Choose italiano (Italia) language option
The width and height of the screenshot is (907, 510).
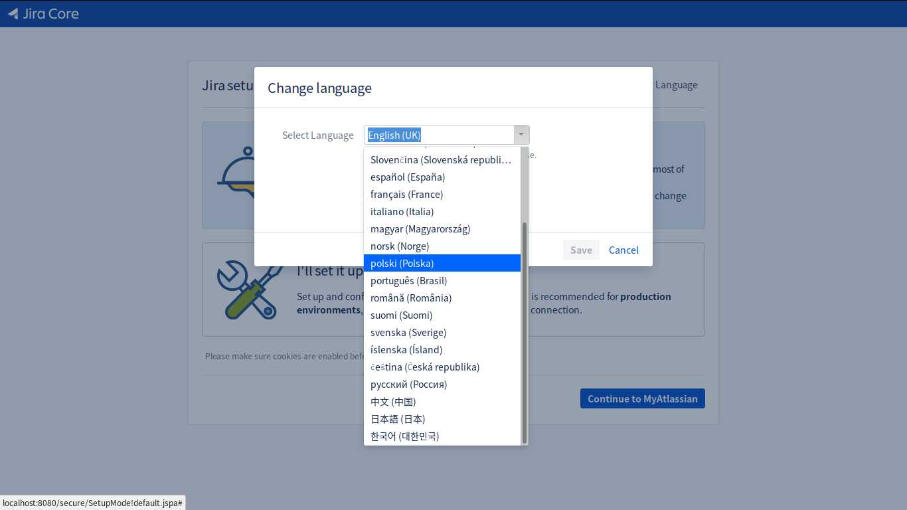point(442,211)
